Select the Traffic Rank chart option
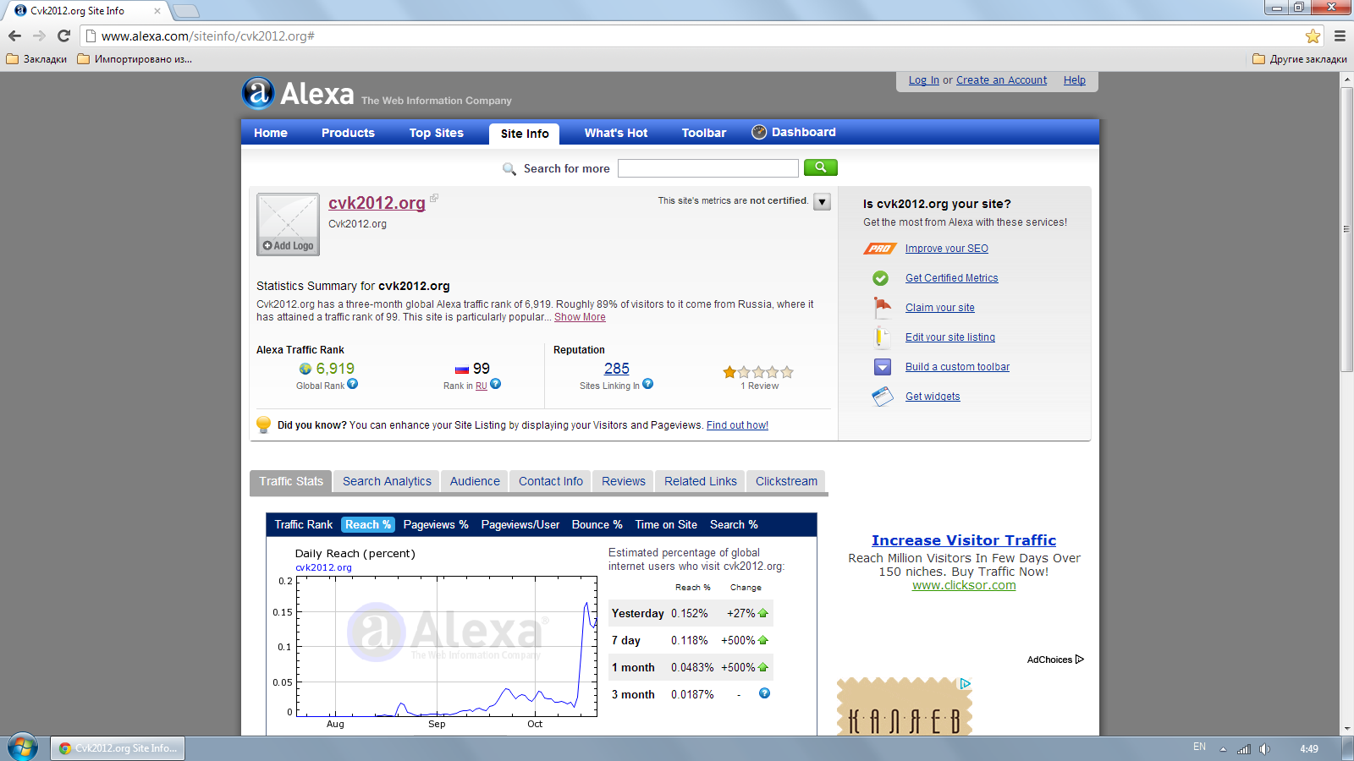Viewport: 1354px width, 761px height. point(304,524)
